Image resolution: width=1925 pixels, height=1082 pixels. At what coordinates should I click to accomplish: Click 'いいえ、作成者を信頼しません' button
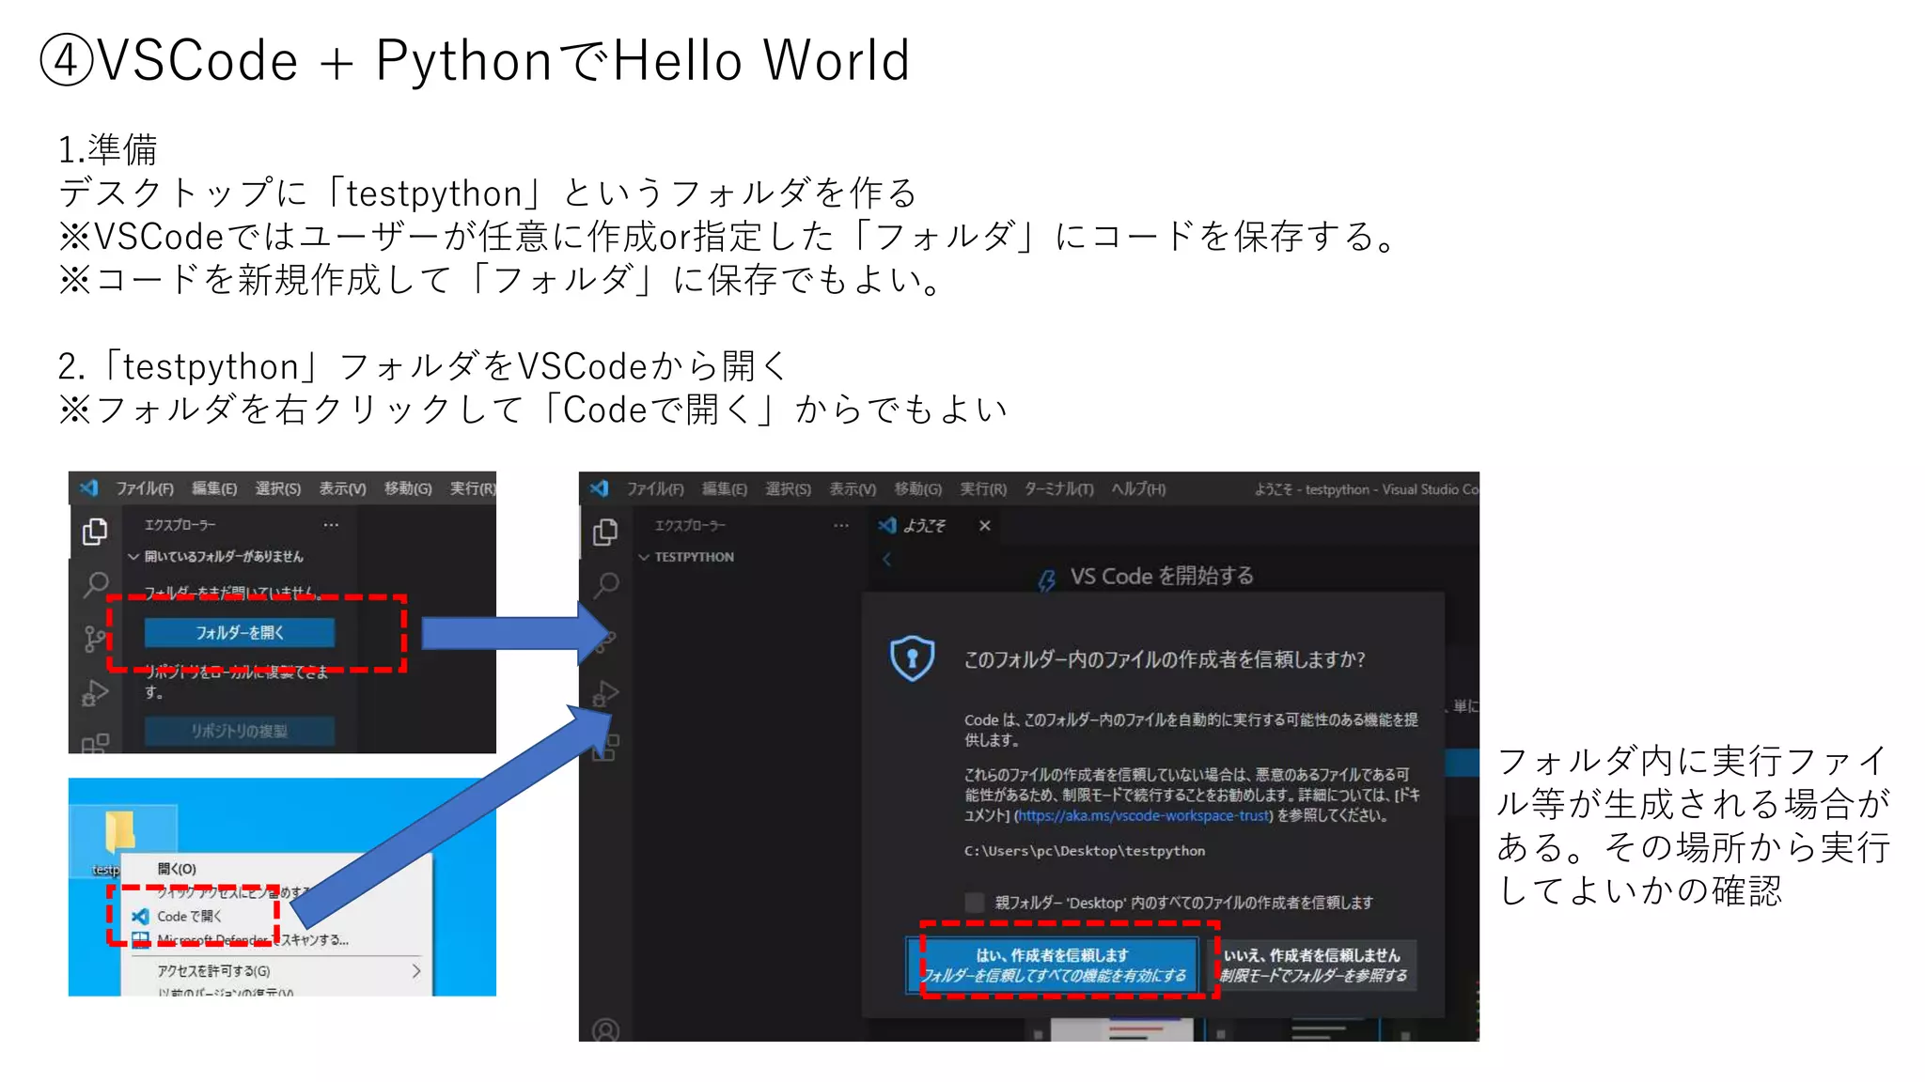click(1313, 965)
